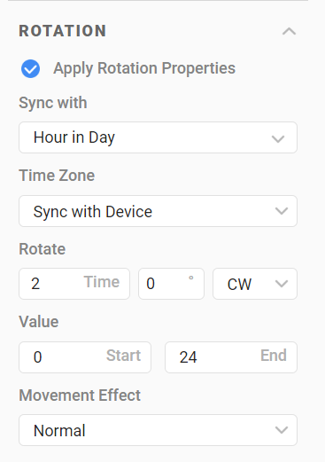Click the Sync with dropdown arrow icon
Viewport: 325px width, 462px height.
[278, 138]
